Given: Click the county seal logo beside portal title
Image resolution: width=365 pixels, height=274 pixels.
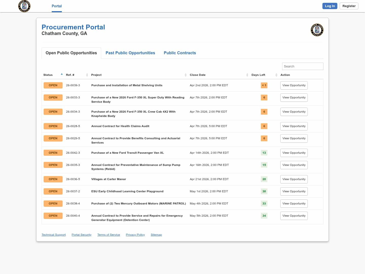Looking at the screenshot, I should point(317,30).
